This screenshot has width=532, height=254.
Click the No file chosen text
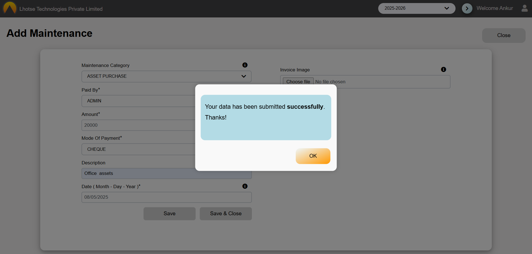tap(330, 82)
